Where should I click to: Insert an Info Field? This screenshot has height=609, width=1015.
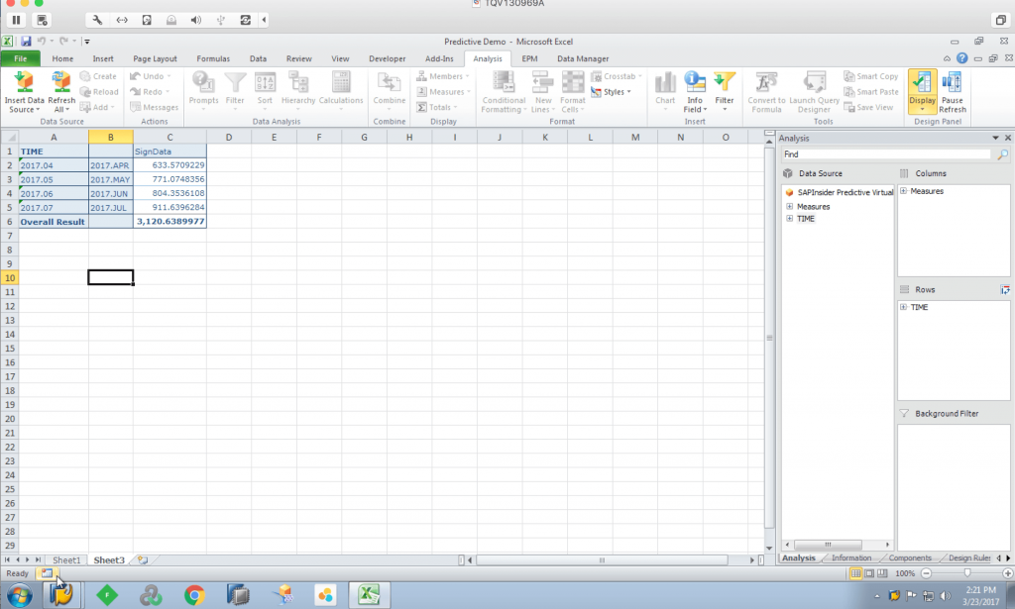click(695, 92)
